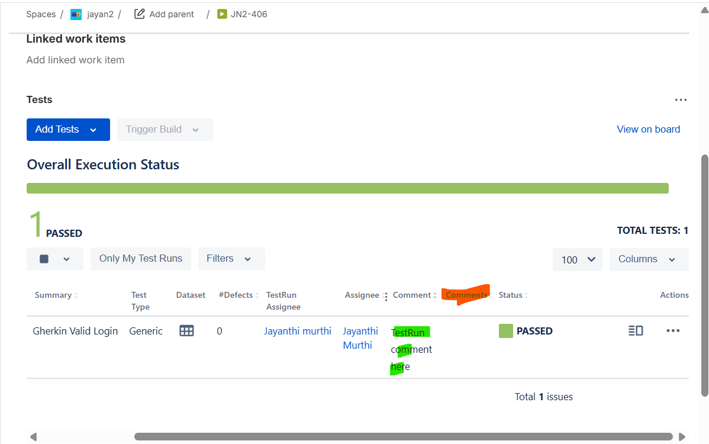
Task: Toggle the bulk select checkbox
Action: (44, 259)
